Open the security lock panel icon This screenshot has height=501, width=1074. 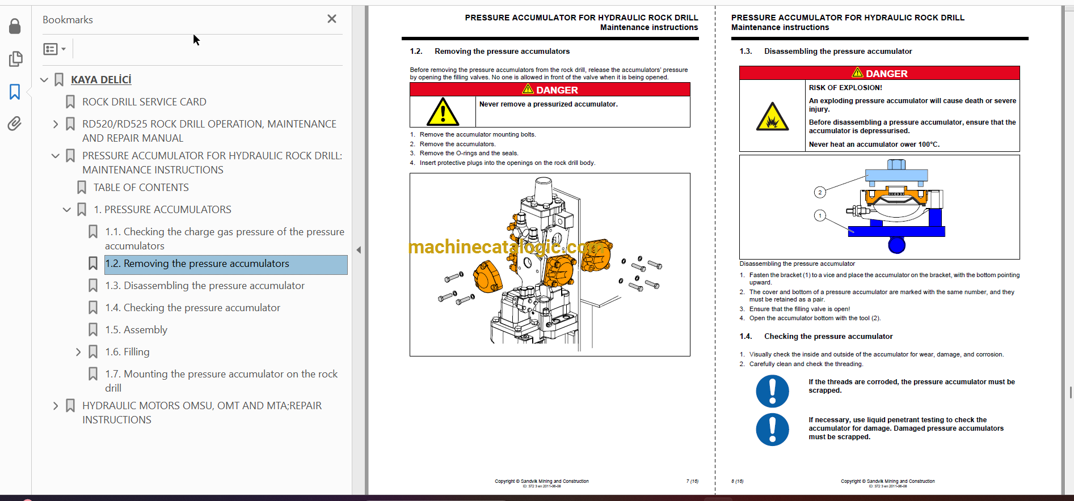pyautogui.click(x=15, y=26)
